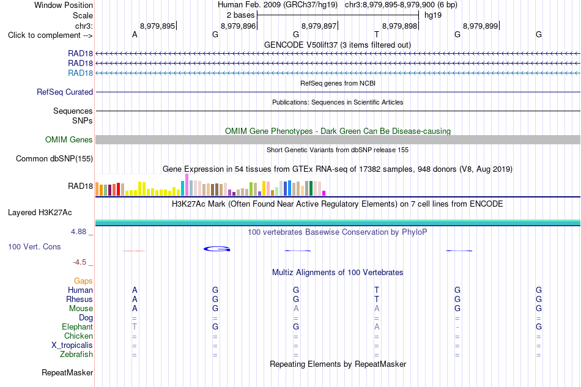This screenshot has height=387, width=581.
Task: Click base T in the Human alignment row
Action: point(377,290)
